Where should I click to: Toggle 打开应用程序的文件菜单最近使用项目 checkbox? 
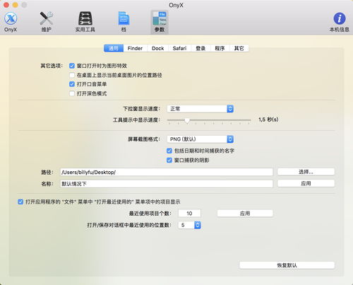click(x=20, y=202)
